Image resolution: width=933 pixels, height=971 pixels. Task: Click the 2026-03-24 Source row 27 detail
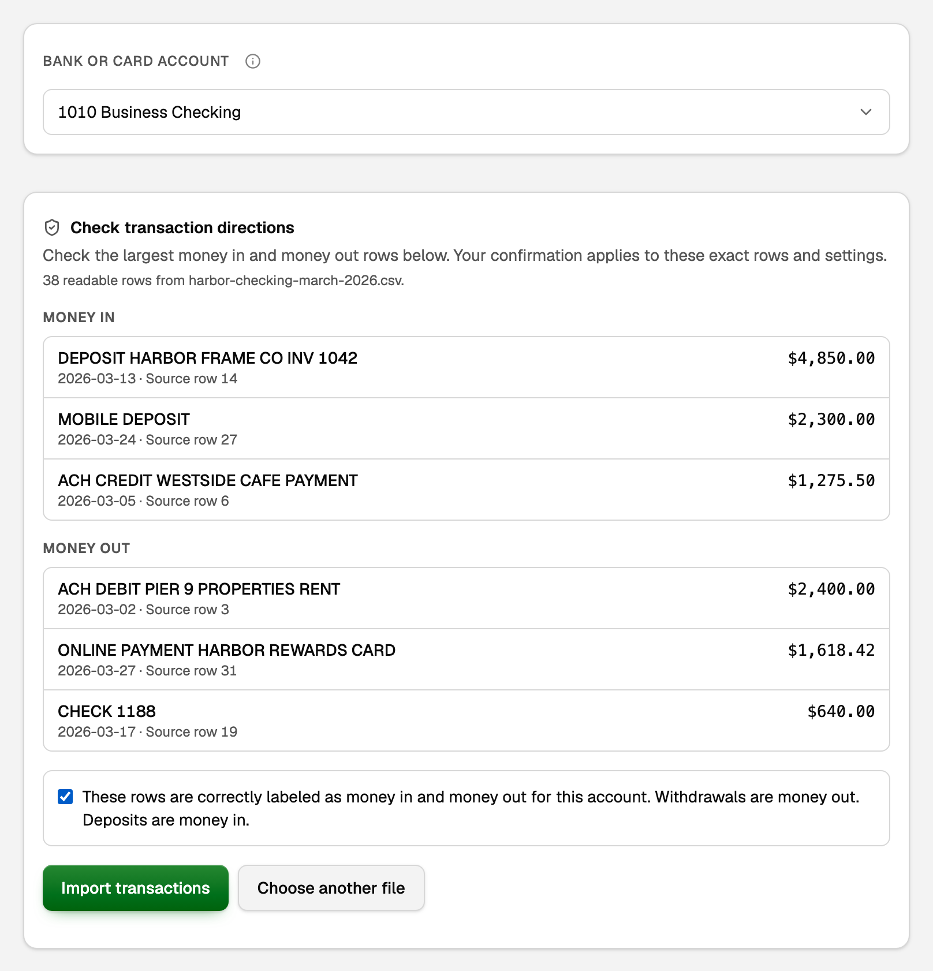(148, 440)
